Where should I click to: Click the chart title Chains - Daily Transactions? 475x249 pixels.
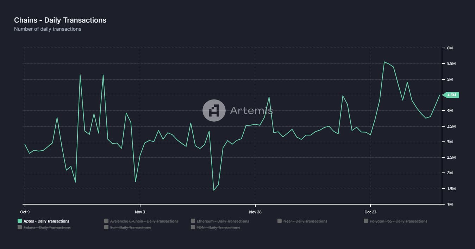(60, 20)
